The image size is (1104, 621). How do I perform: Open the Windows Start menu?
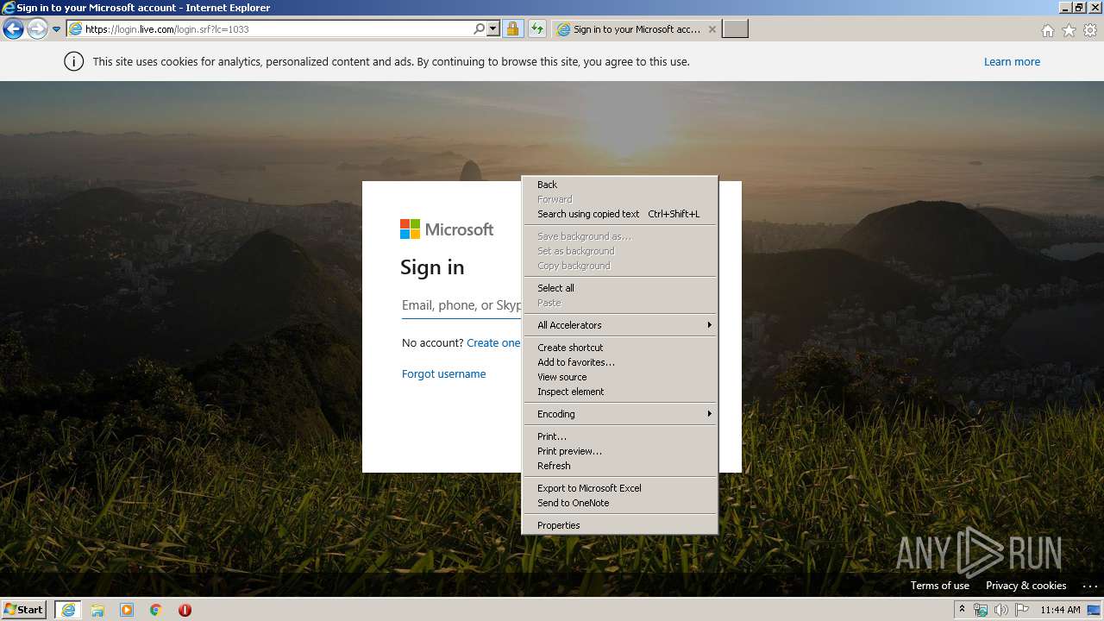pos(24,610)
